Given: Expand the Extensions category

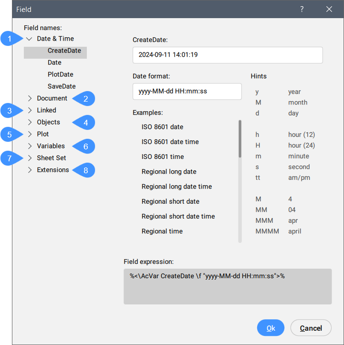Looking at the screenshot, I should [30, 170].
